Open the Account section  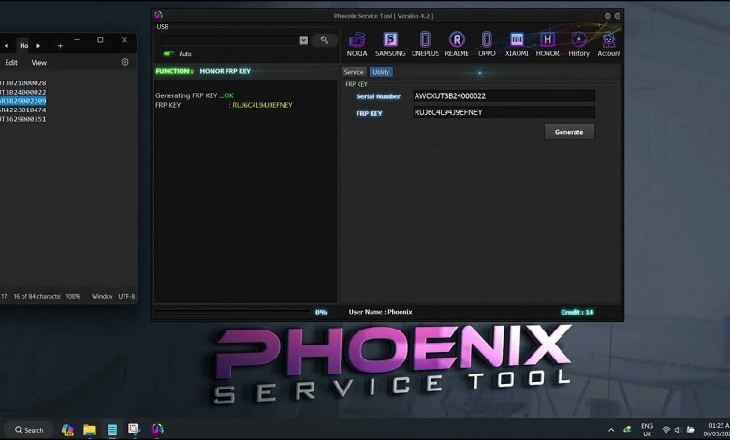(x=609, y=44)
